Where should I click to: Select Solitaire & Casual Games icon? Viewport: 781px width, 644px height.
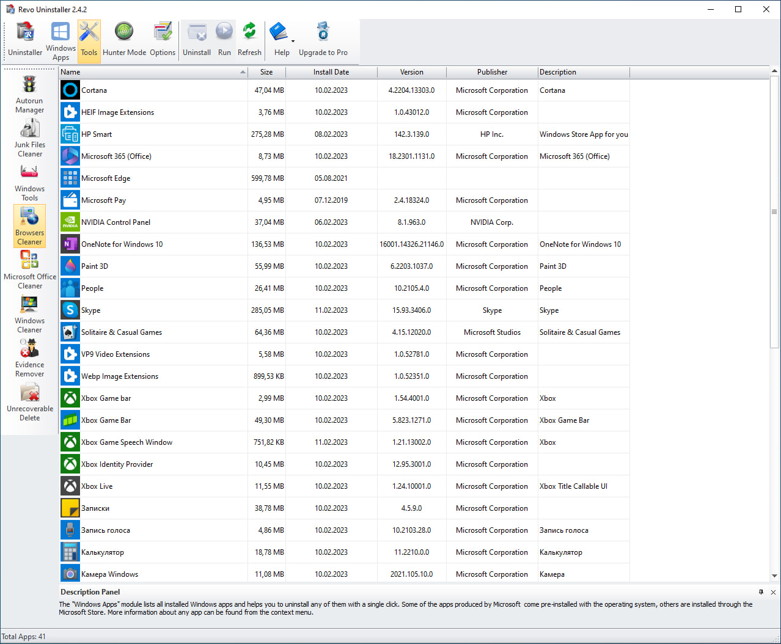(70, 332)
